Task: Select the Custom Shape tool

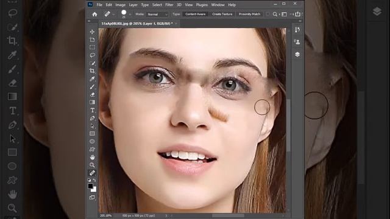Action: (x=92, y=149)
